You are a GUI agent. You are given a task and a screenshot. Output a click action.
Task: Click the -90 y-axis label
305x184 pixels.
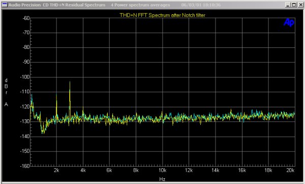click(x=26, y=62)
